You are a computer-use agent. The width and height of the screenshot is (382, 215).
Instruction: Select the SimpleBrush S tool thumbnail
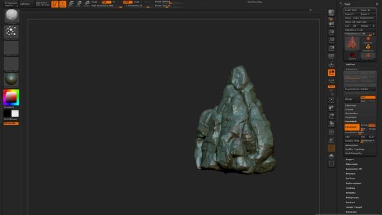(x=368, y=48)
